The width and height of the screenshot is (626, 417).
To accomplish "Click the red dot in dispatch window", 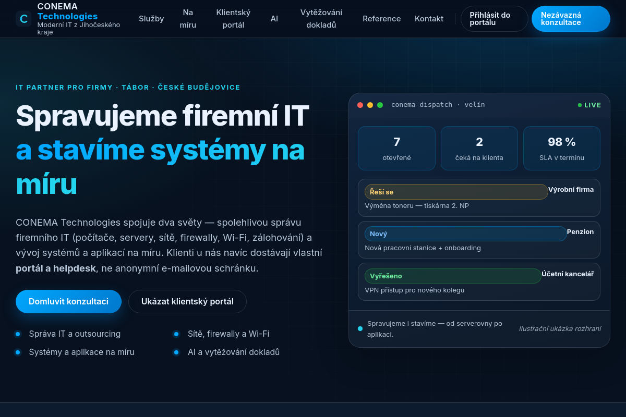I will (360, 105).
